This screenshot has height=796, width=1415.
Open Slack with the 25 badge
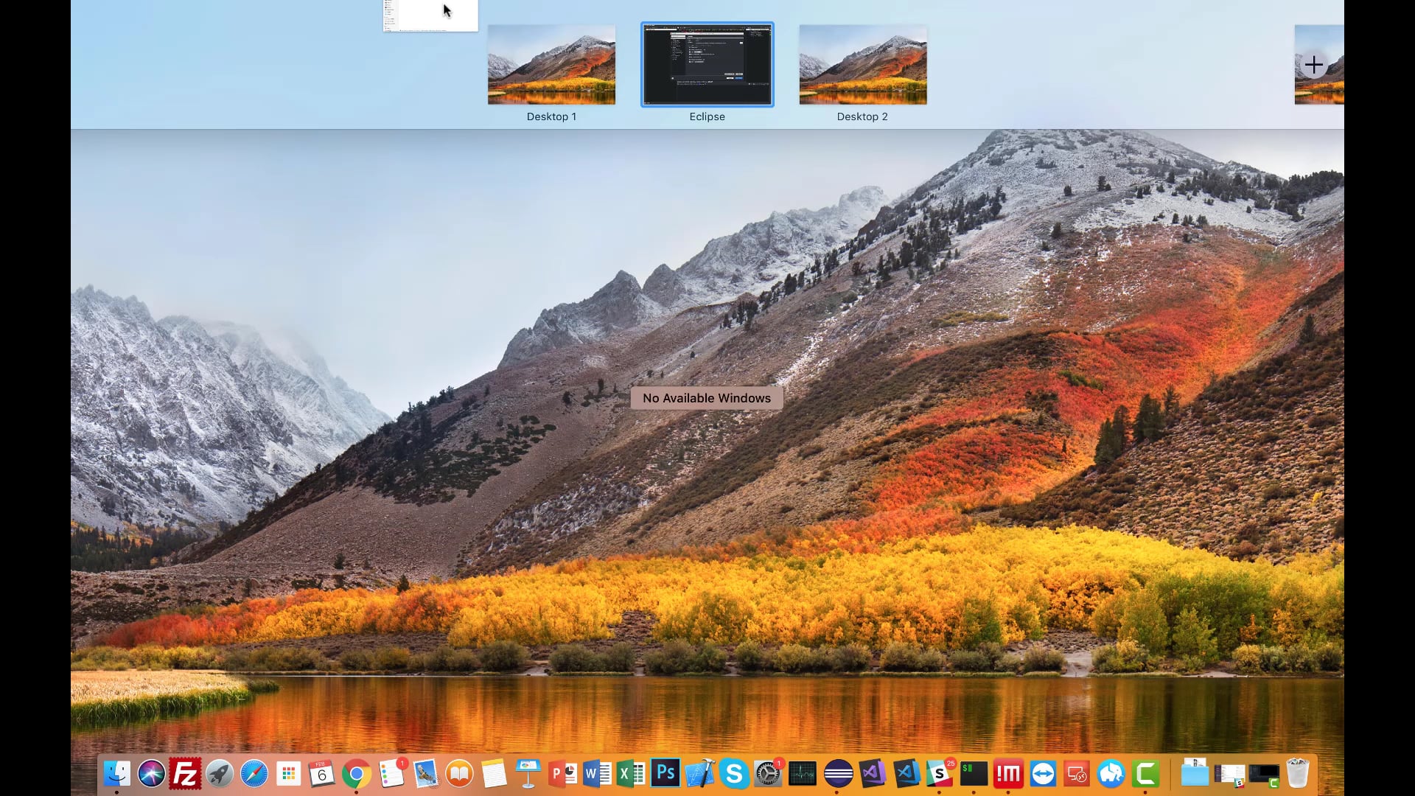pos(940,774)
